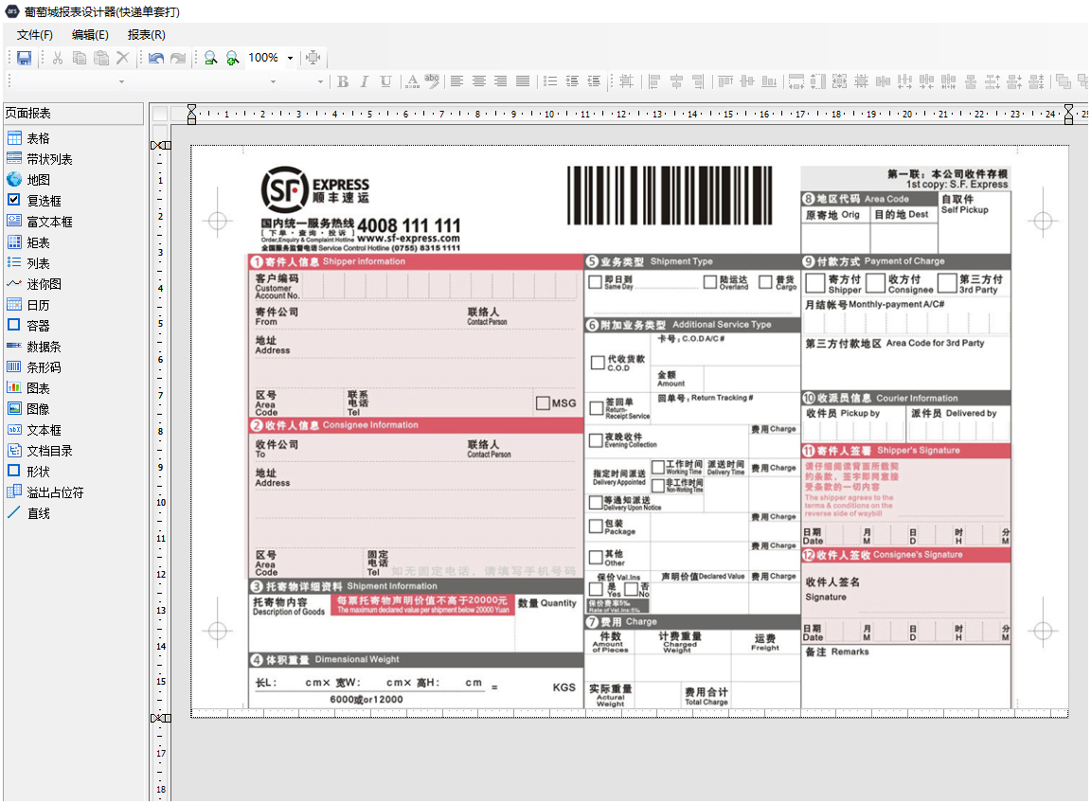
Task: Pick the 条形码 barcode tool
Action: point(34,367)
